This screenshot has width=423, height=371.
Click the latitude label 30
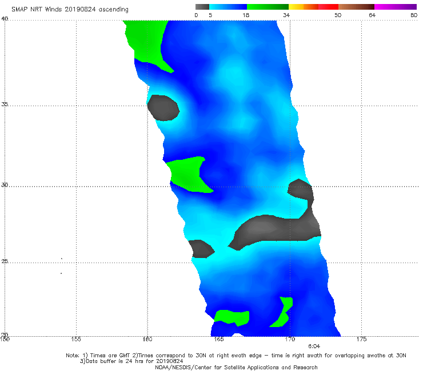pos(5,185)
